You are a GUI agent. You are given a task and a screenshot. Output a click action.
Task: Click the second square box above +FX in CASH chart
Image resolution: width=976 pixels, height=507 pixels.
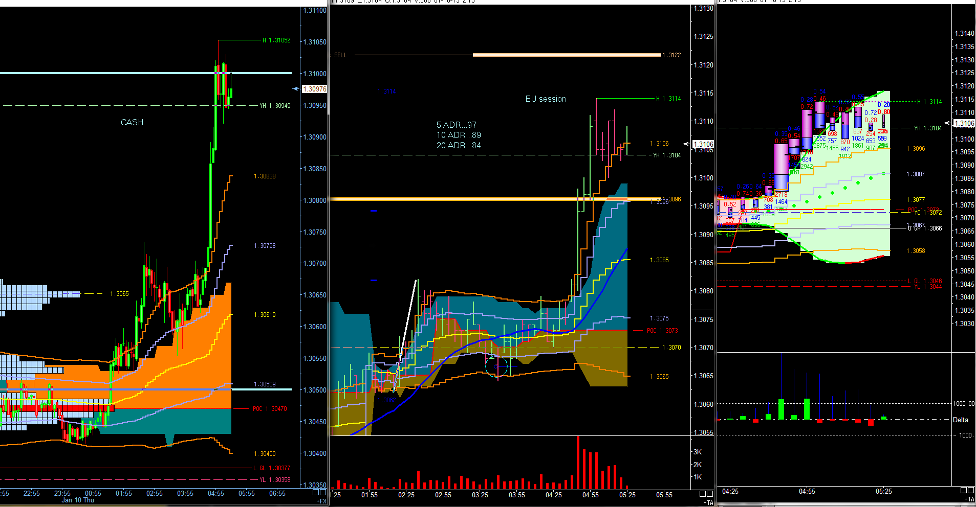tap(323, 493)
